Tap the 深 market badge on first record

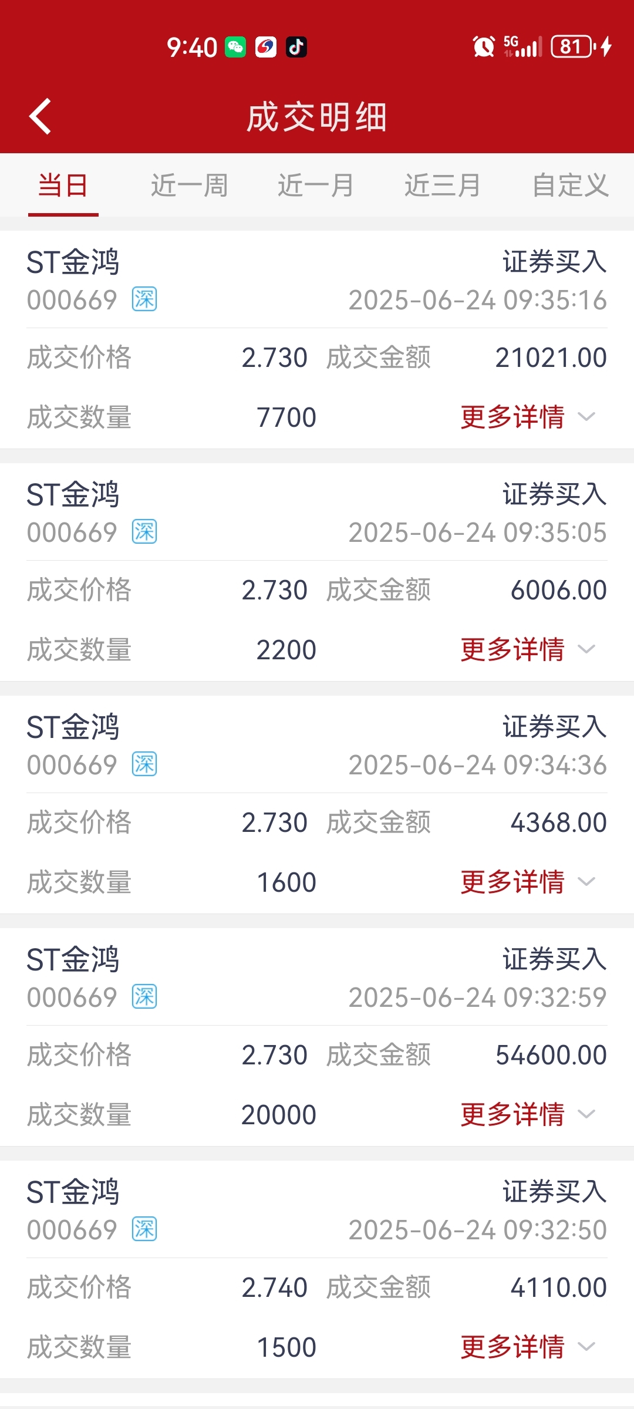coord(144,299)
